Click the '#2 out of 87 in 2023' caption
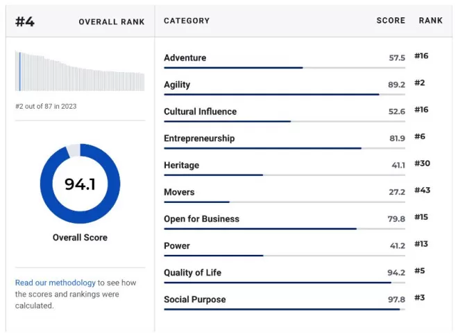This screenshot has width=458, height=336. (46, 107)
